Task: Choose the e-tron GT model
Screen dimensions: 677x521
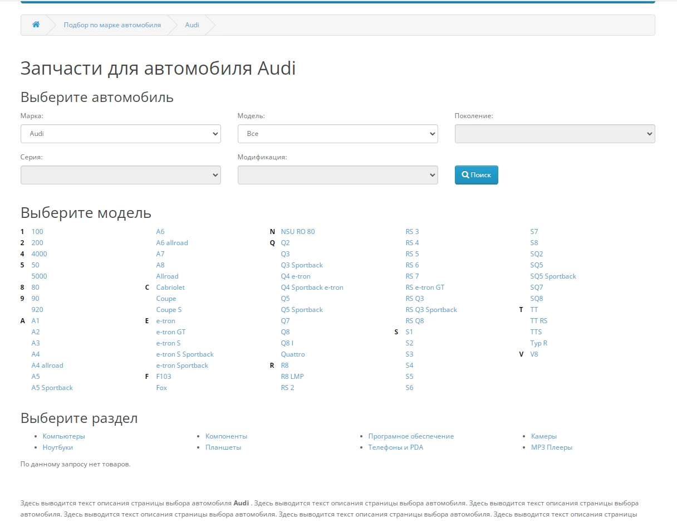Action: pos(171,332)
